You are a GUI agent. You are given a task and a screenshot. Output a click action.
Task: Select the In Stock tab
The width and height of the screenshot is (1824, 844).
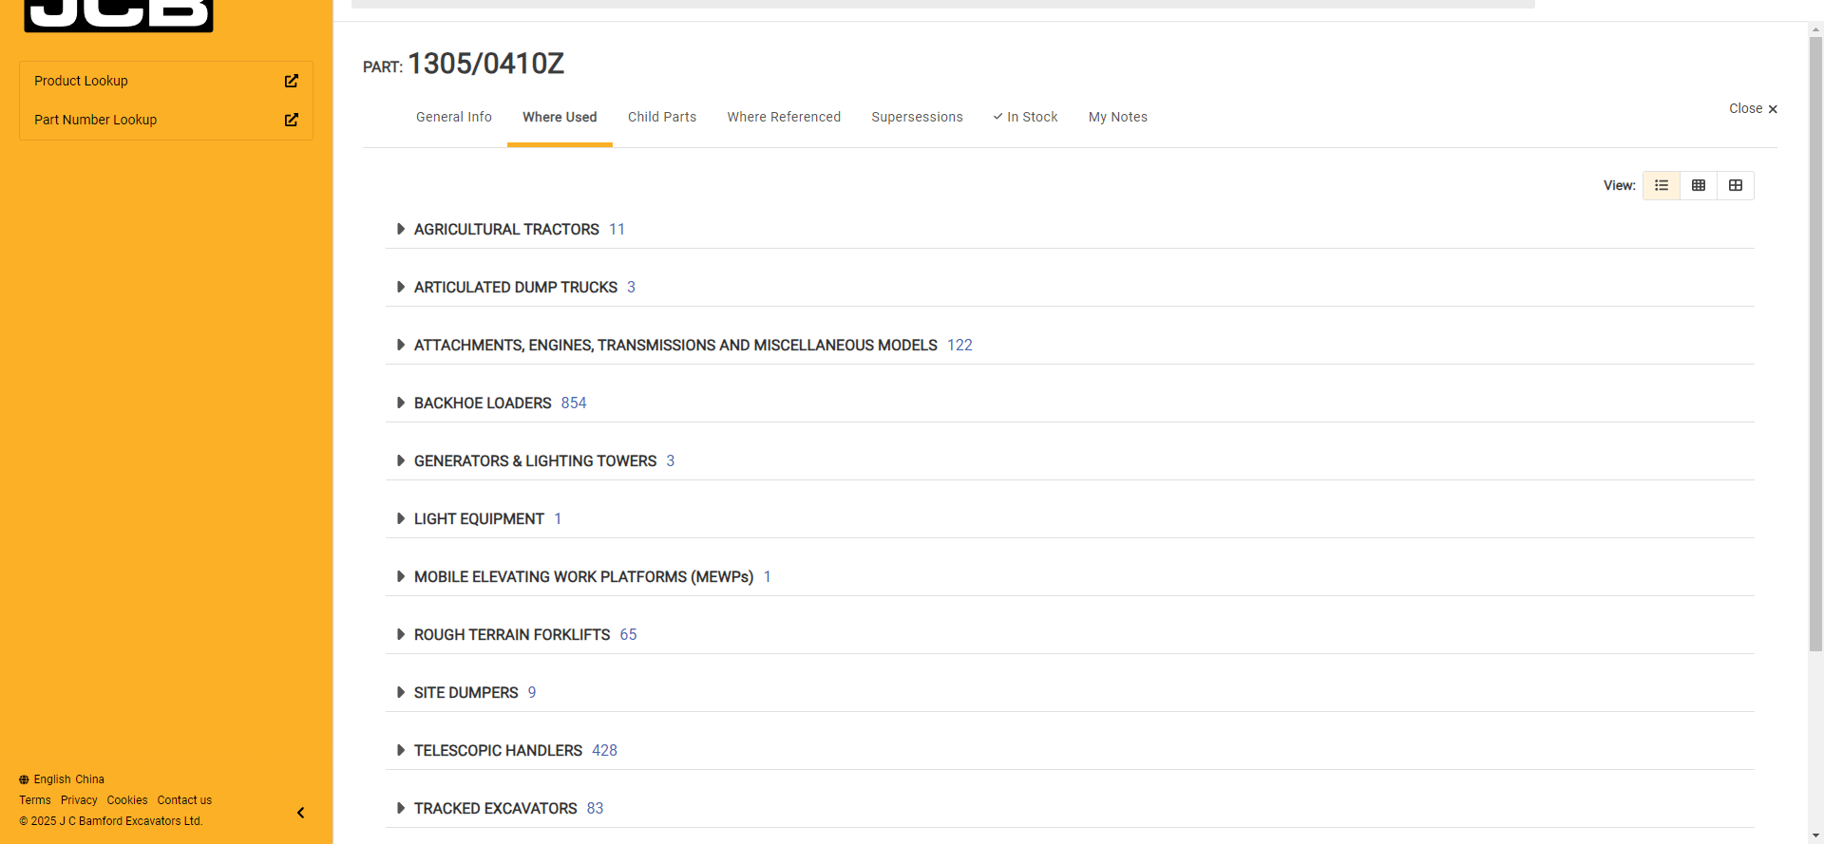(x=1025, y=117)
